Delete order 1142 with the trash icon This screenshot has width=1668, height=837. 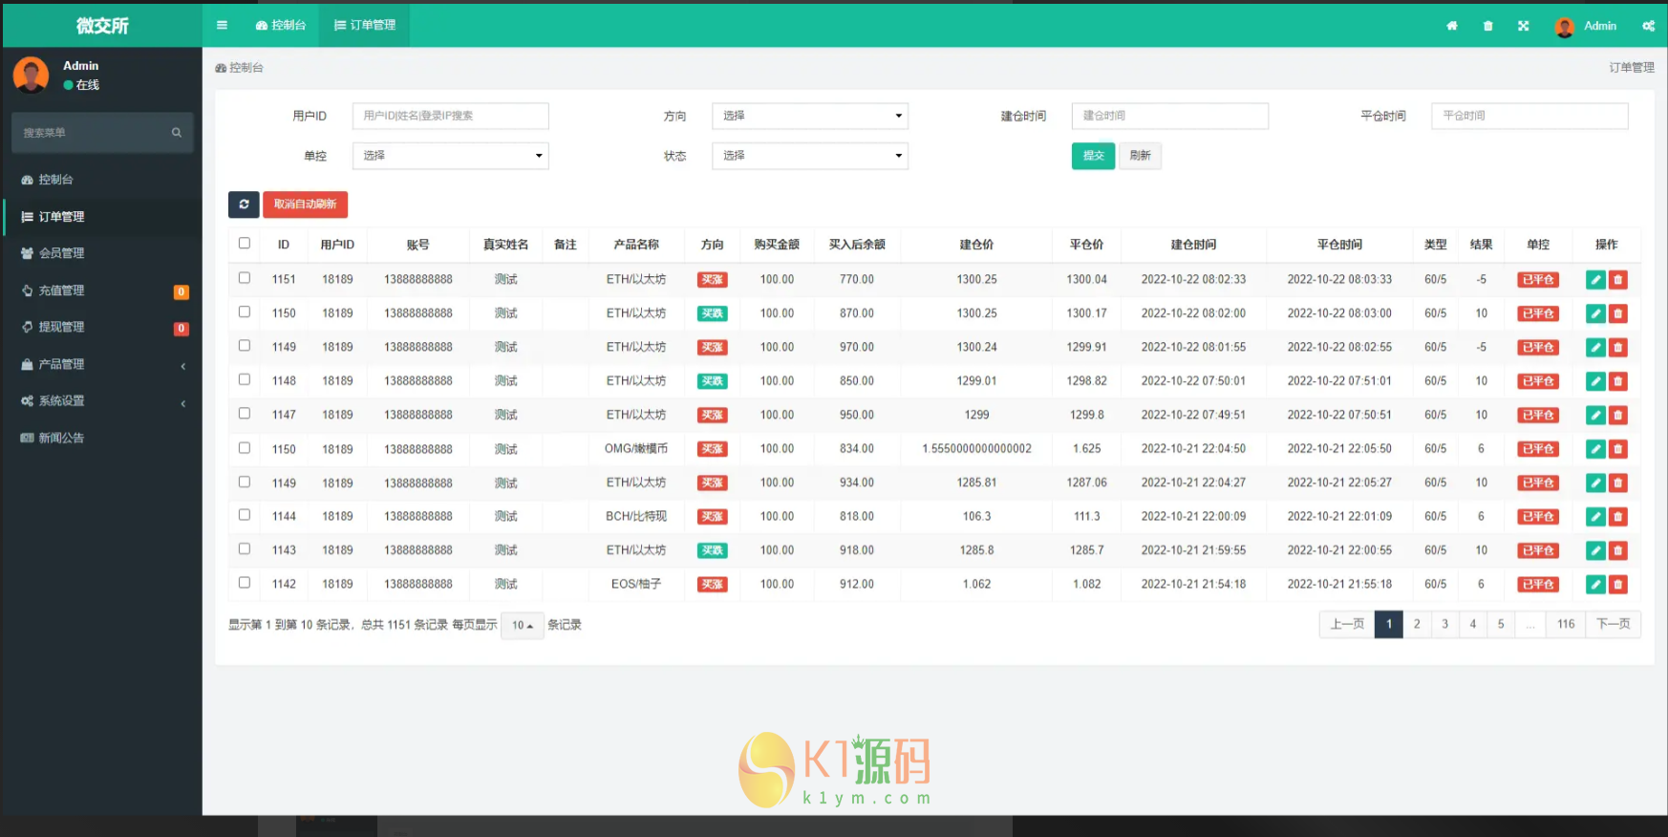[x=1617, y=585]
